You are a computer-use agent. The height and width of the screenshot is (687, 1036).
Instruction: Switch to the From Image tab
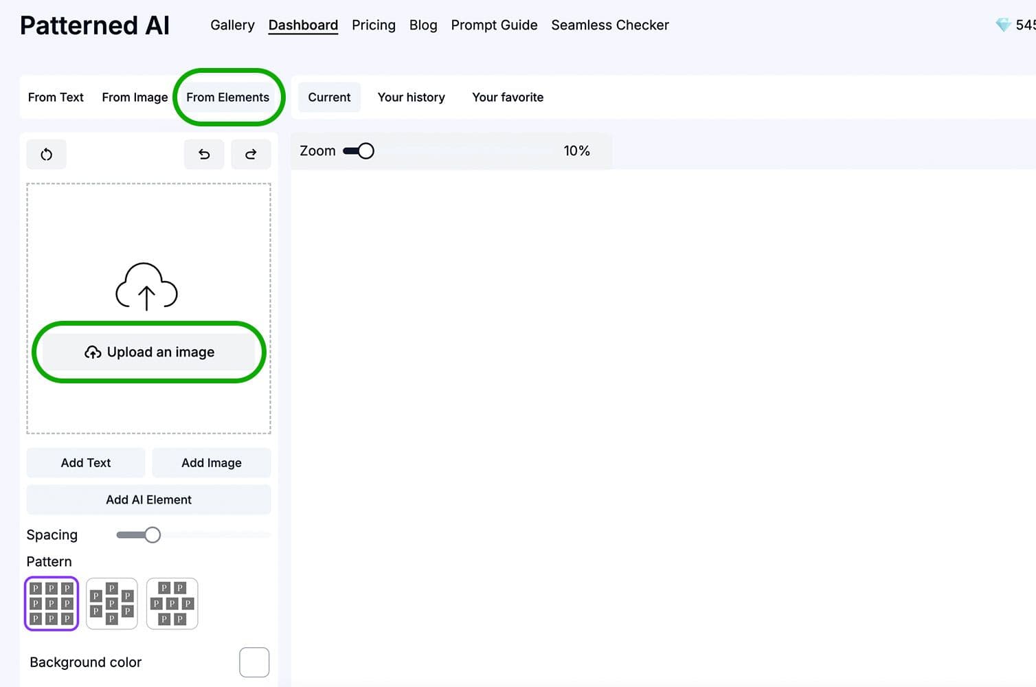point(135,98)
